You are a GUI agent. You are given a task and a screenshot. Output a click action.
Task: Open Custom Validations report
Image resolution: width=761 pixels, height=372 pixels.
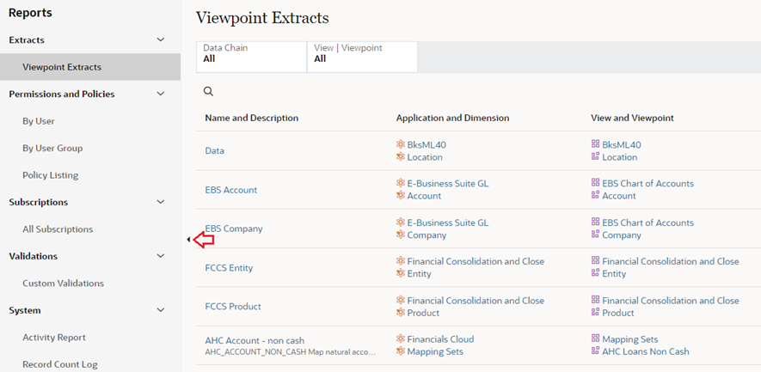click(x=63, y=284)
